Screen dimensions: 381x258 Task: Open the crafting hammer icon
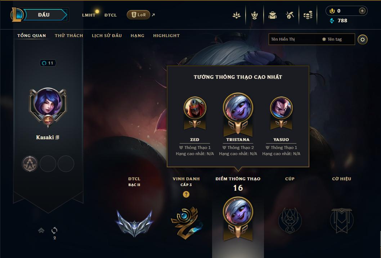tap(290, 15)
